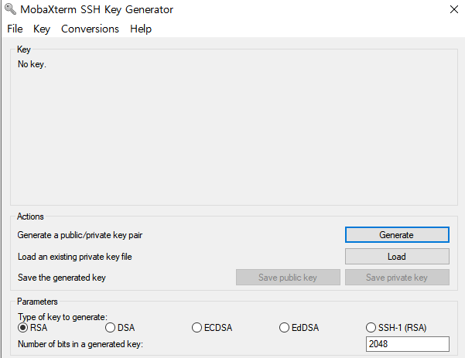Screen dimensions: 465x358
Task: Click the Generate button
Action: point(397,235)
